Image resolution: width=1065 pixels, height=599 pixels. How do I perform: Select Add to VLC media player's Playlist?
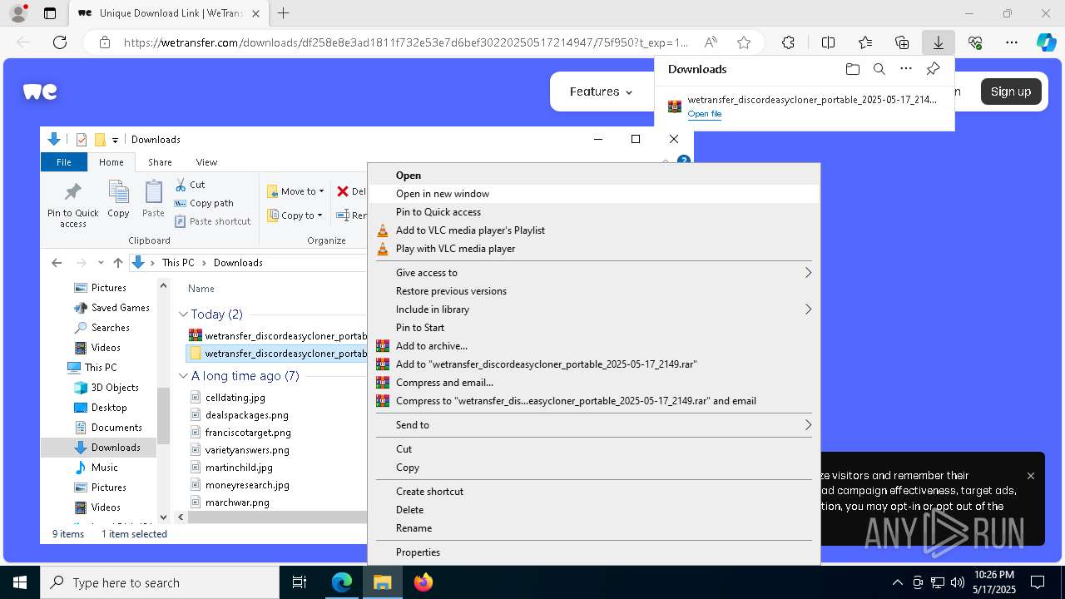pos(593,230)
